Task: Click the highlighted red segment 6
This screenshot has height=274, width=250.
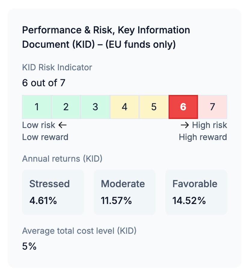Action: (183, 107)
